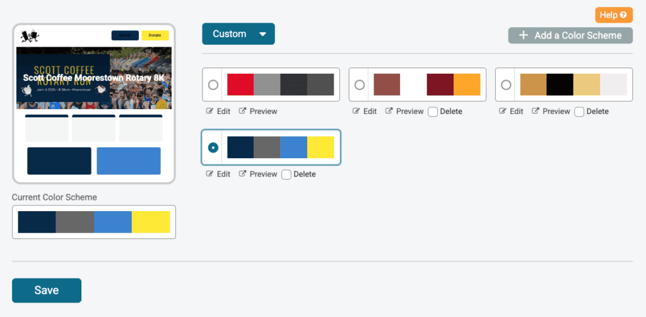The height and width of the screenshot is (317, 646).
Task: Select the red and gray color scheme radio button
Action: 213,84
